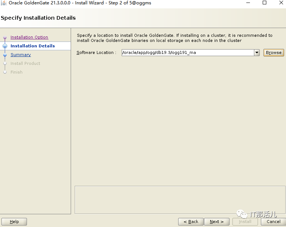Maximize the Install Wizard window

click(265, 3)
